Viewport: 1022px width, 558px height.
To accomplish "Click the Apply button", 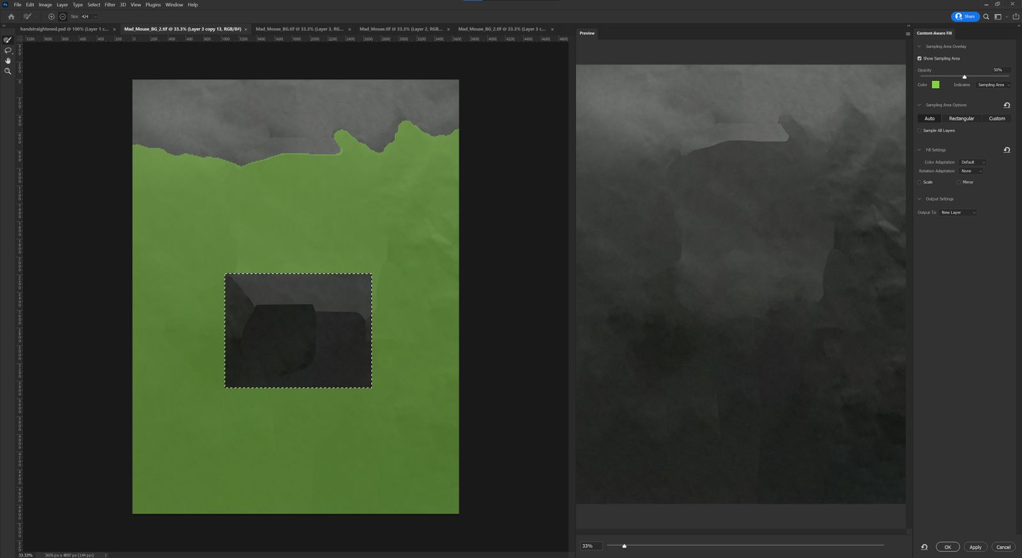I will pos(975,547).
